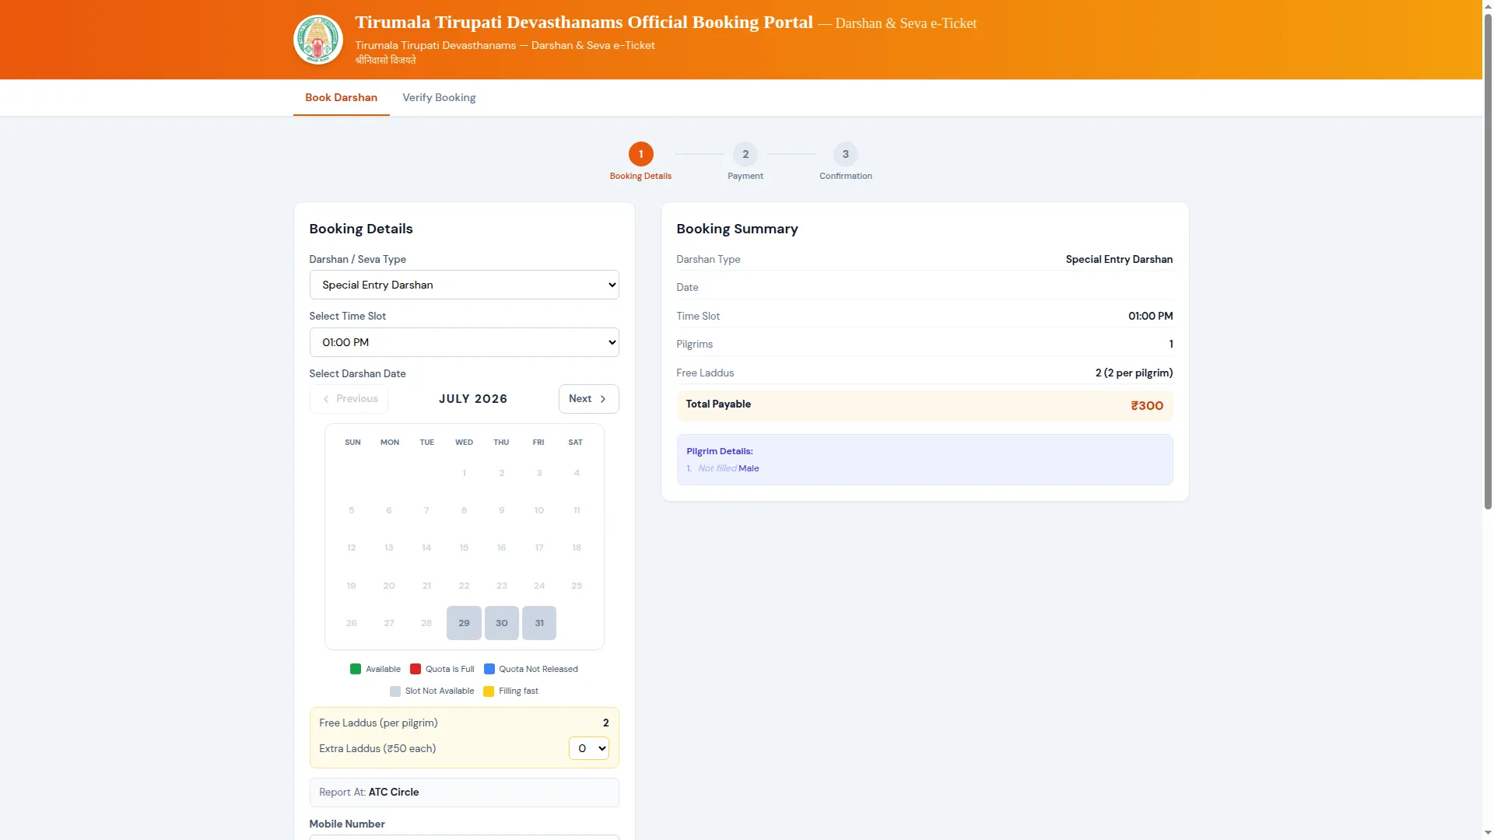Viewport: 1494px width, 840px height.
Task: Click the red Quota is Full swatch
Action: point(416,669)
